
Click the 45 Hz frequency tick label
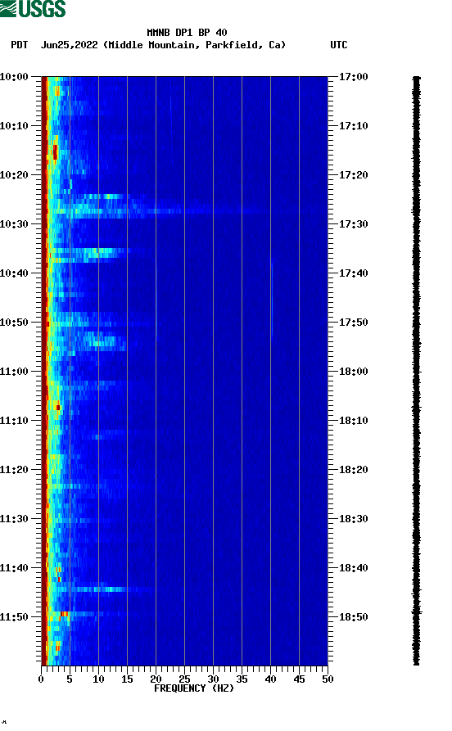(x=299, y=679)
